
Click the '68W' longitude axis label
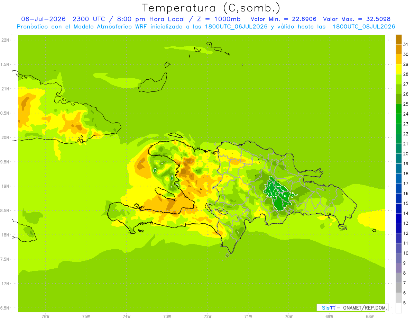click(370, 316)
